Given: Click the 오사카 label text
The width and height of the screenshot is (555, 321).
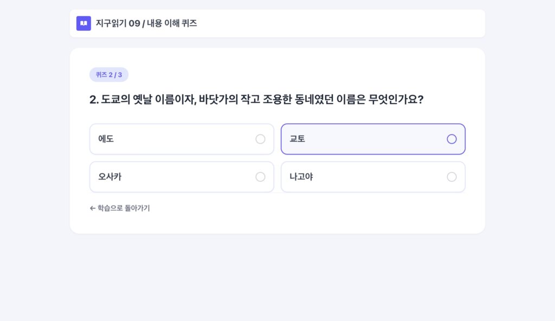Looking at the screenshot, I should point(109,177).
